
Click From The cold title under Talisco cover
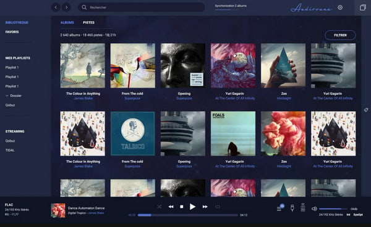point(132,162)
